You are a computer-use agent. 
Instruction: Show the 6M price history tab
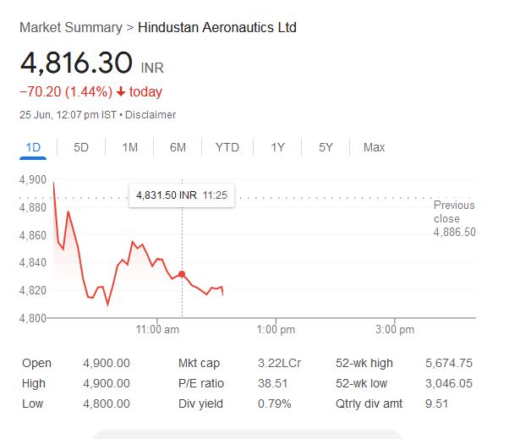[x=178, y=147]
